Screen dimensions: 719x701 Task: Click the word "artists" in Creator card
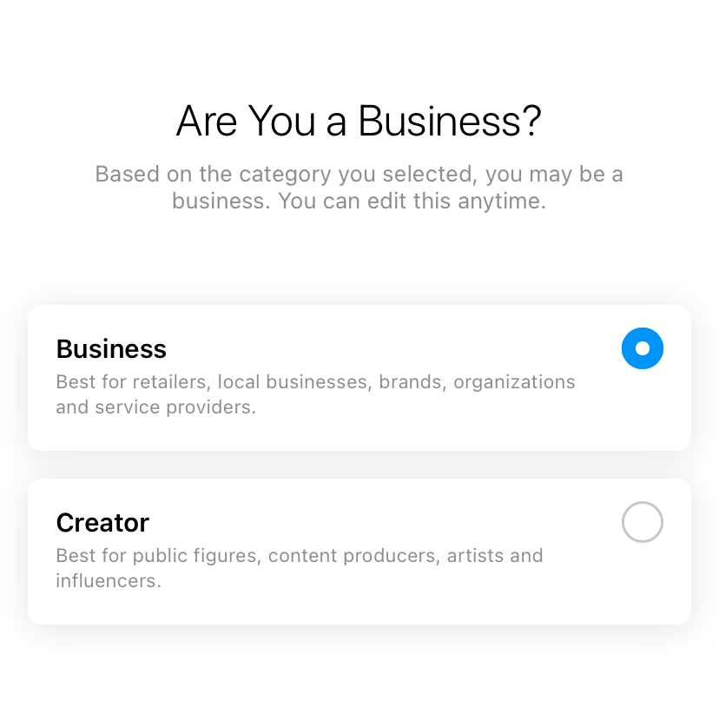tap(476, 556)
